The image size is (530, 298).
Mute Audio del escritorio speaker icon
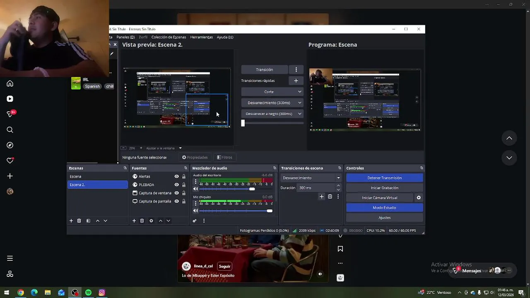195,189
